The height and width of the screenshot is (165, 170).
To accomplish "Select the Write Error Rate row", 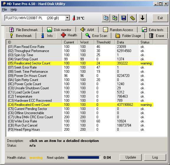I will point(80,121).
